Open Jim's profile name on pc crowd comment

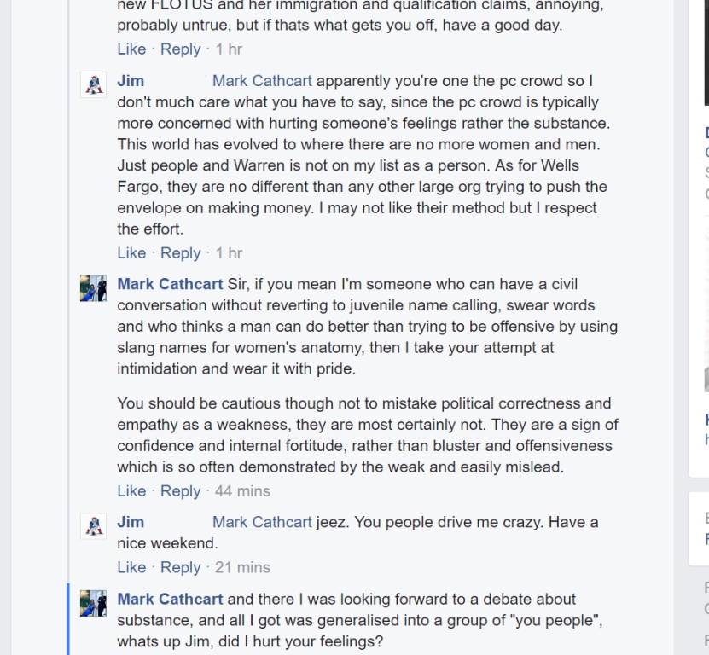[131, 80]
